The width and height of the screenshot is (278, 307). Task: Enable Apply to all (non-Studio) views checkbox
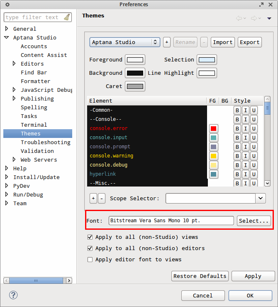90,237
